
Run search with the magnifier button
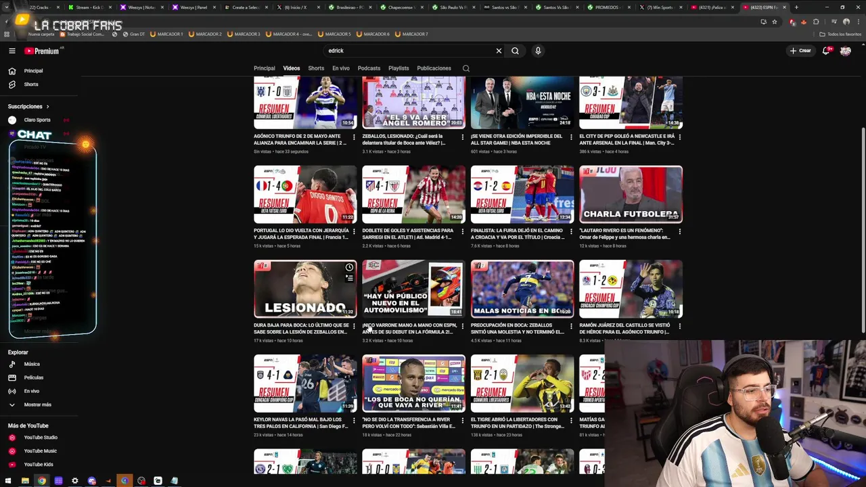[515, 51]
